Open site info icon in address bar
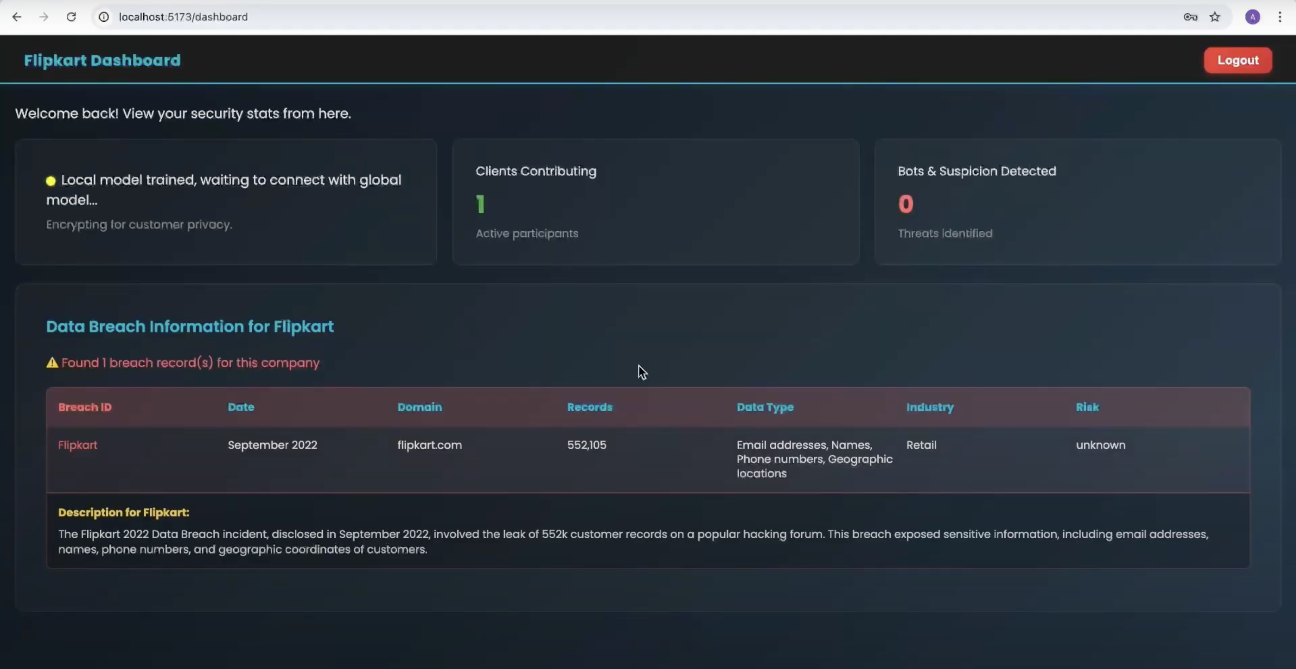Screen dimensions: 1296x669 pyautogui.click(x=104, y=17)
